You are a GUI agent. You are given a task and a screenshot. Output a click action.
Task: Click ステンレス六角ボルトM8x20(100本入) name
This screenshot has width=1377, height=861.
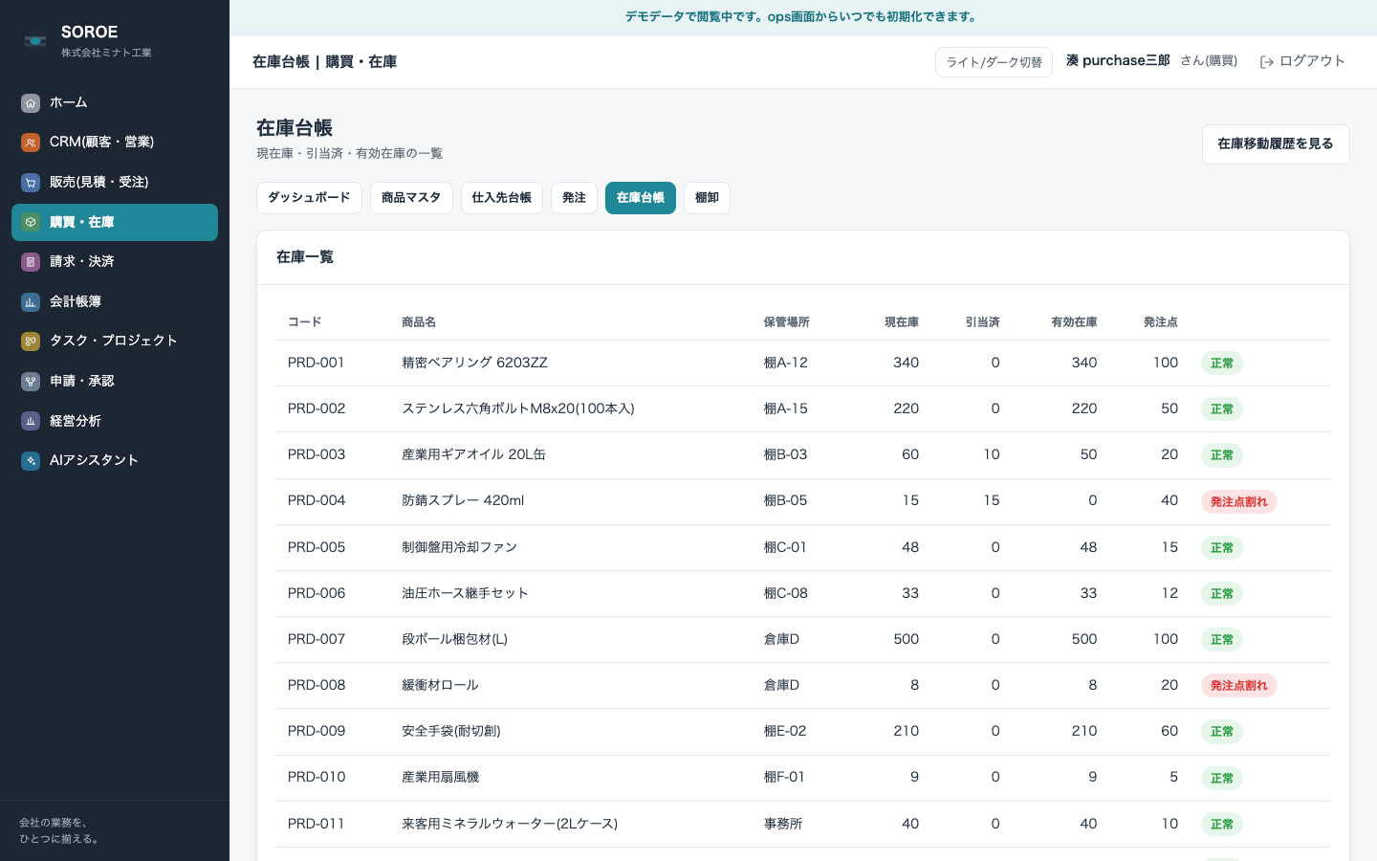coord(518,408)
